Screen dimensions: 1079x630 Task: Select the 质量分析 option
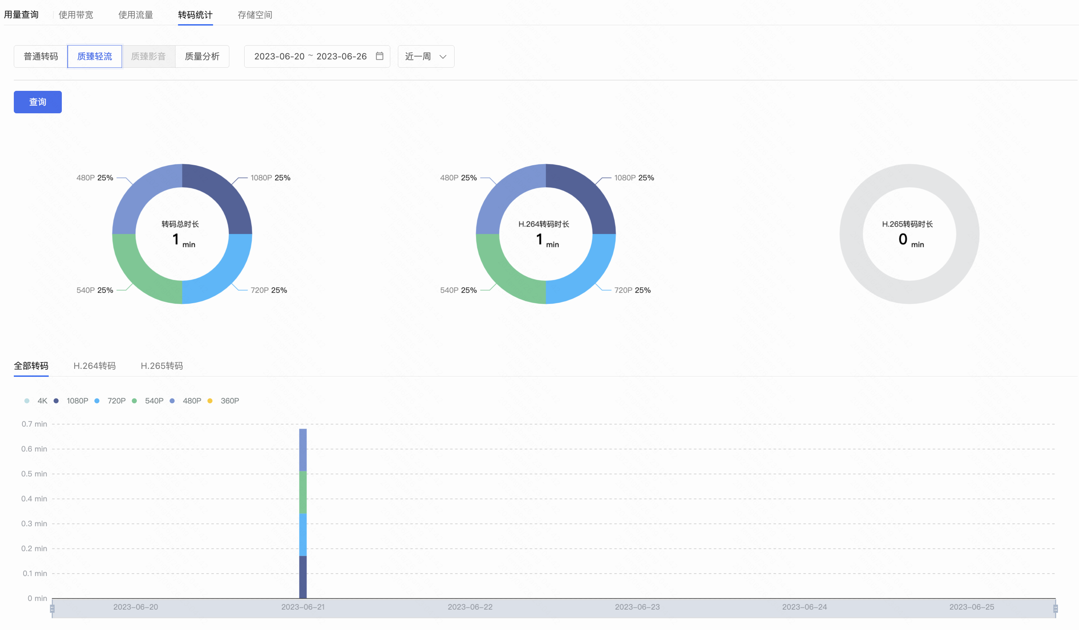point(202,57)
